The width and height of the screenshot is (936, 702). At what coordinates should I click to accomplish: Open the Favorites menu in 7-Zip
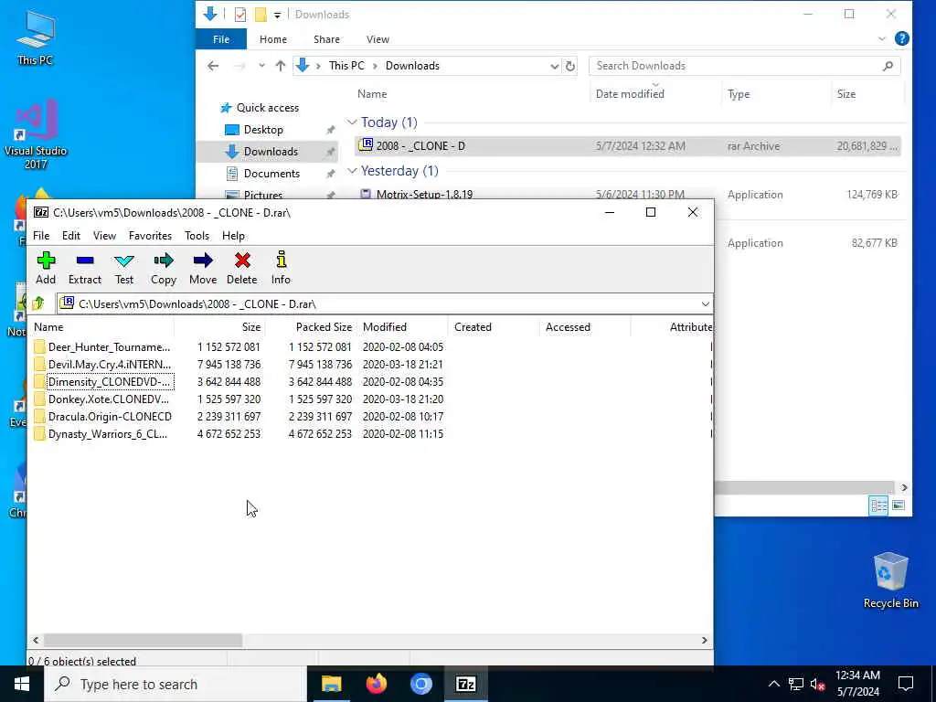[x=151, y=236]
